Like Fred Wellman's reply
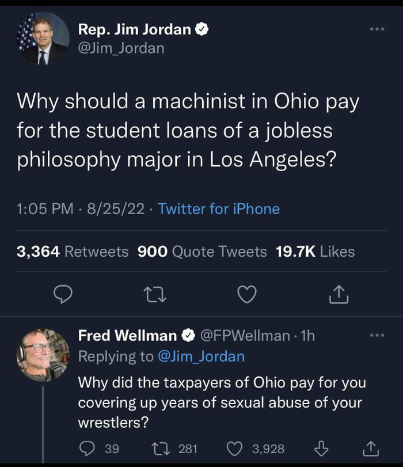 pyautogui.click(x=235, y=447)
